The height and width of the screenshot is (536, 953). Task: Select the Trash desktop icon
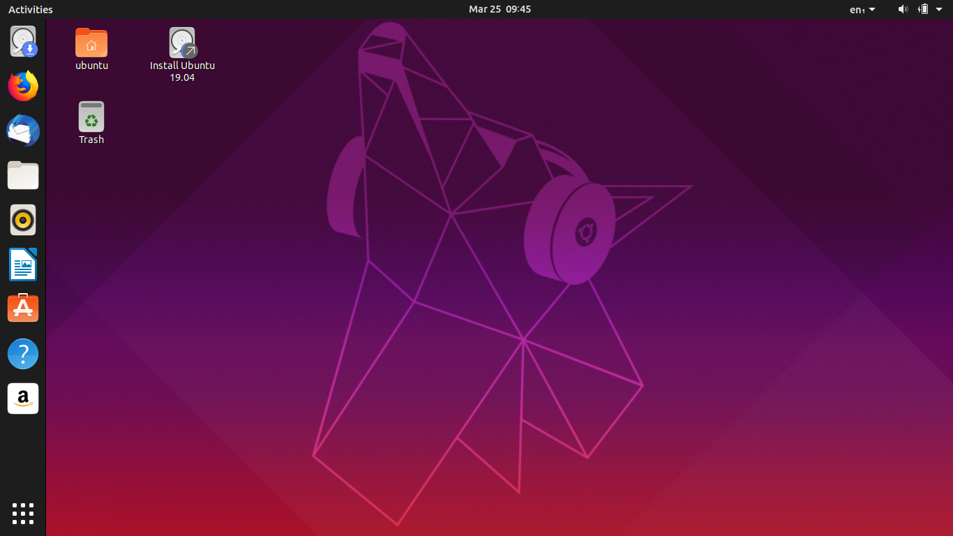(x=91, y=117)
